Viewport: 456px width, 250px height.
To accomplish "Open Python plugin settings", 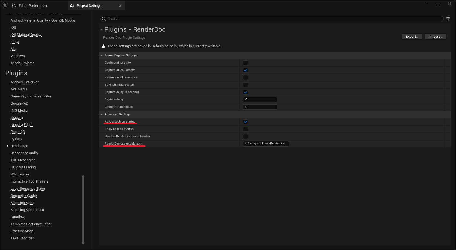I will click(x=16, y=139).
